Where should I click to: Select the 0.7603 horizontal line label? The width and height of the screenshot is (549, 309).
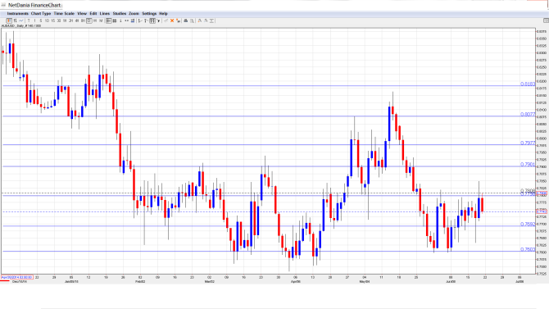[x=528, y=249]
